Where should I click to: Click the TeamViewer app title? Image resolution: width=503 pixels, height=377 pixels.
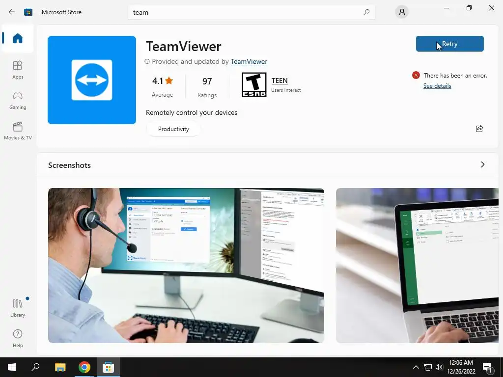[x=184, y=47]
